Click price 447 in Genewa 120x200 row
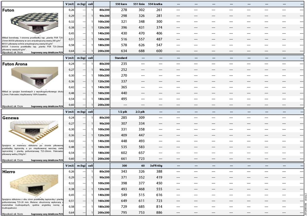307x216 pixels. pos(142,135)
